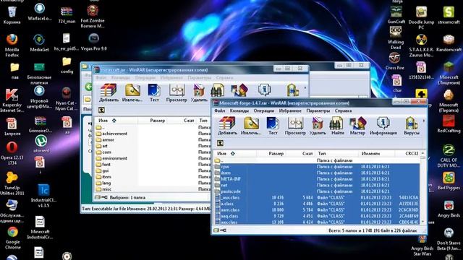
Task: Open Don't Starve Beta desktop shortcut
Action: pyautogui.click(x=449, y=239)
